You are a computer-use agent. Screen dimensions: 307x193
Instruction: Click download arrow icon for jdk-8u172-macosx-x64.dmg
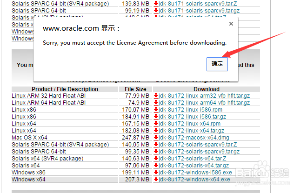pos(156,138)
